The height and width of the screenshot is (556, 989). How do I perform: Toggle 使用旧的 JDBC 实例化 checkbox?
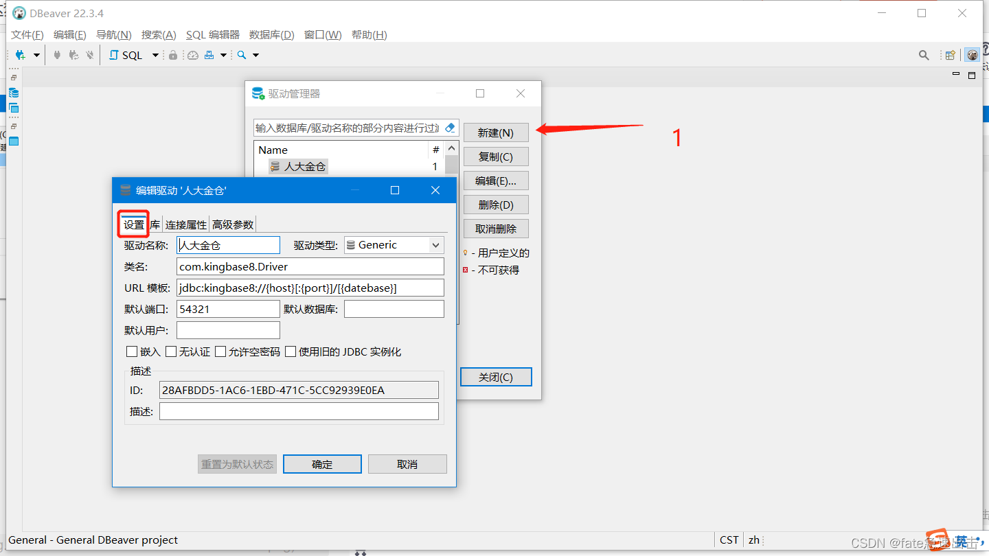291,351
